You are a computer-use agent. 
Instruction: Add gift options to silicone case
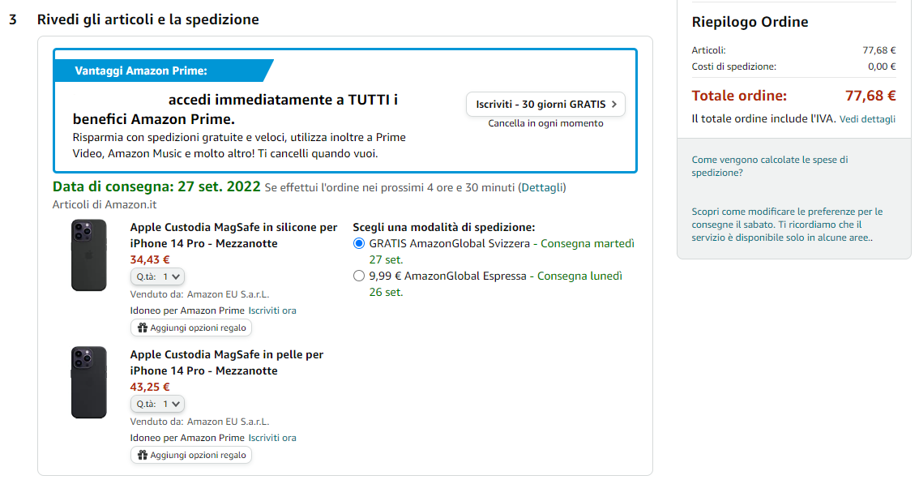tap(198, 328)
